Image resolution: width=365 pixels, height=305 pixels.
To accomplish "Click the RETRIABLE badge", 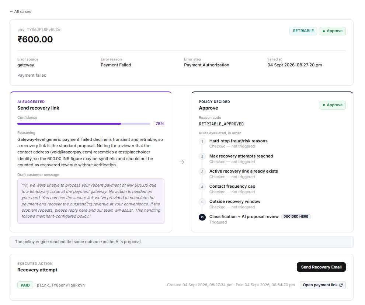I will point(303,31).
